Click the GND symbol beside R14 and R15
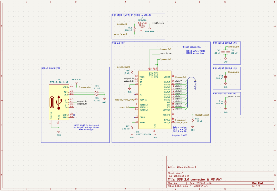The width and height of the screenshot is (277, 191). [x=104, y=99]
